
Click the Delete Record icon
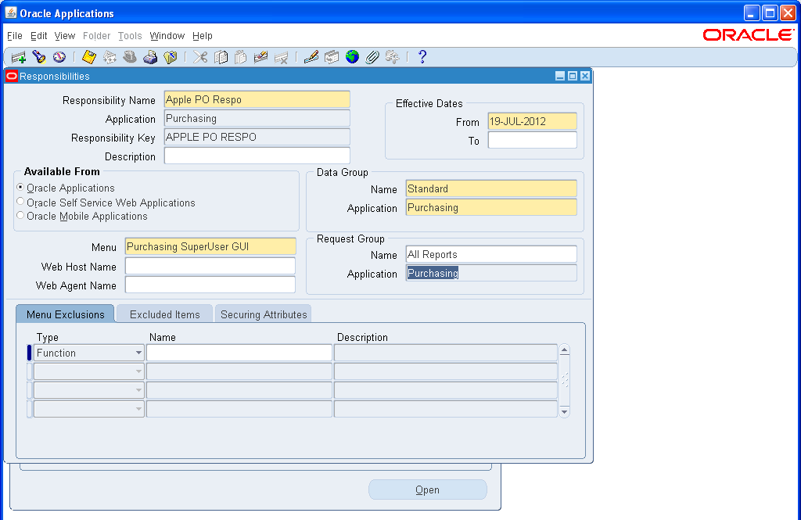coord(281,57)
